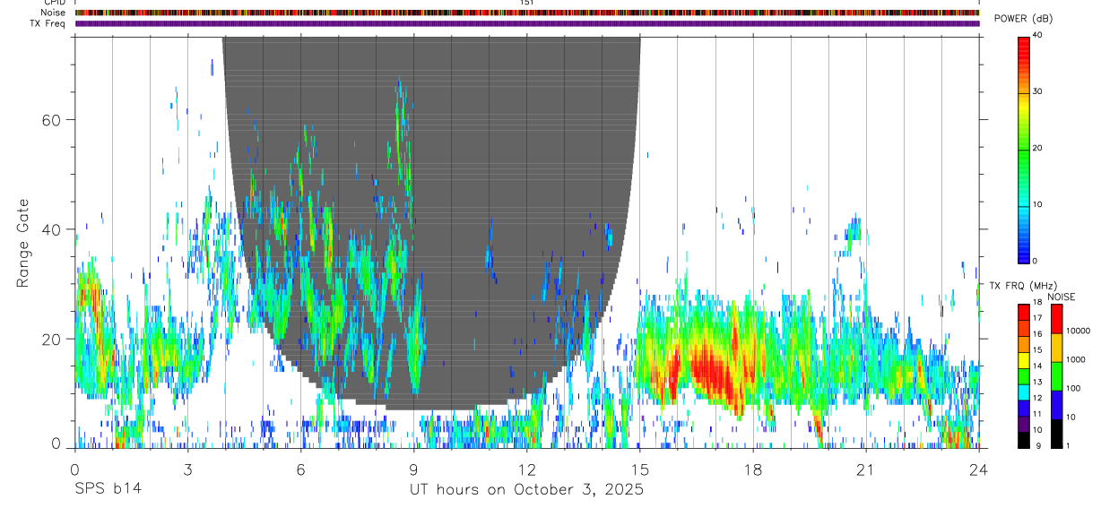This screenshot has width=1101, height=508.
Task: Click the "NOISE" legend title above the noise colorbar
Action: tap(1061, 297)
